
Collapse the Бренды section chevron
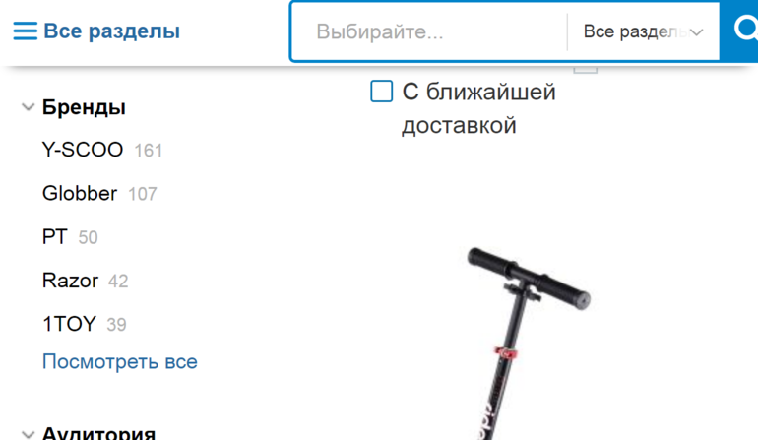28,107
